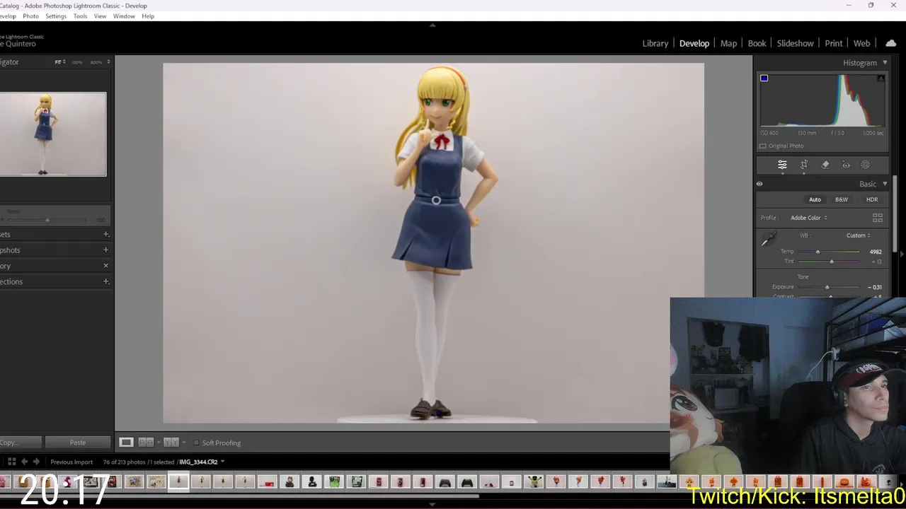
Task: Adjust the Temp slider handle
Action: (x=818, y=252)
